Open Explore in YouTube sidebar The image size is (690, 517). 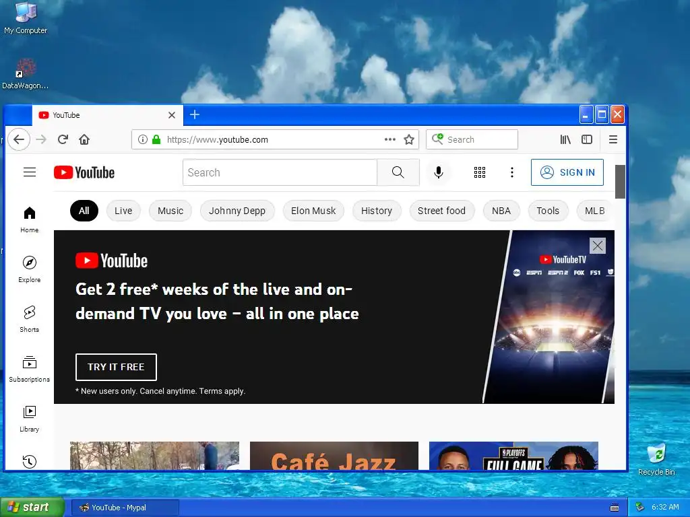coord(30,269)
